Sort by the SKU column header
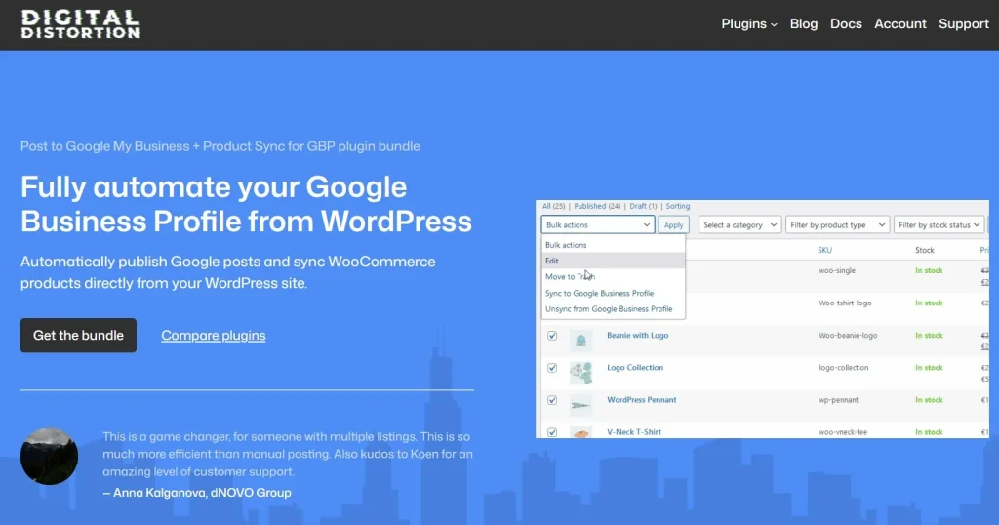Image resolution: width=999 pixels, height=525 pixels. click(x=824, y=250)
